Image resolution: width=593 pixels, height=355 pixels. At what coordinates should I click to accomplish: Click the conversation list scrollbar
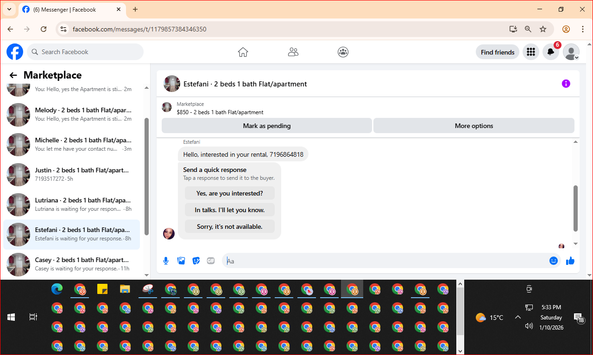(x=147, y=177)
